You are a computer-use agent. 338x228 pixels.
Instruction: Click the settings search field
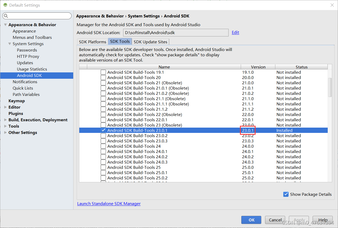tap(37, 16)
